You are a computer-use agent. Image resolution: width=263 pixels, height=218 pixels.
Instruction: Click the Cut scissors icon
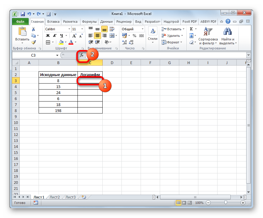[34, 29]
